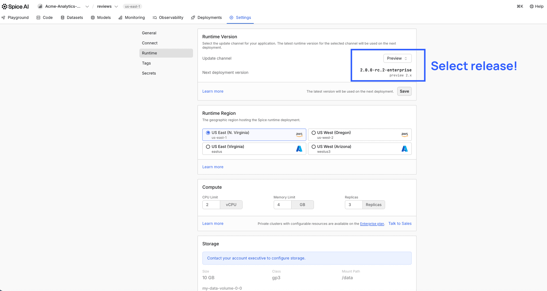This screenshot has height=291, width=547.
Task: Open the Playground section
Action: click(15, 17)
